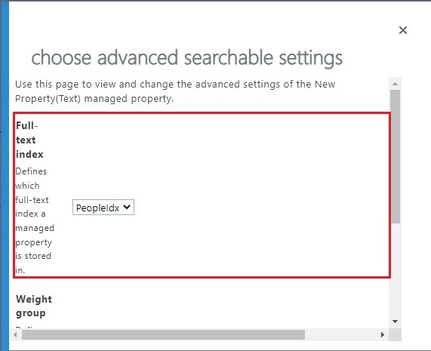The height and width of the screenshot is (351, 431).
Task: Click the blue strip at left edge
Action: 5,176
